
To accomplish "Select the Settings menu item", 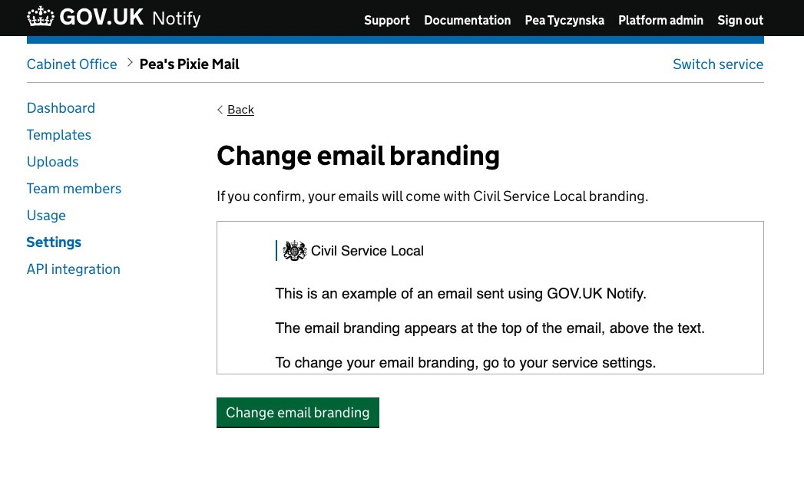I will pyautogui.click(x=54, y=242).
